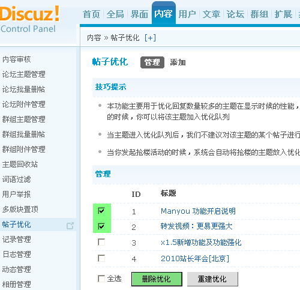Tick checkbox for x1.5新增功能及功能强化
This screenshot has height=290, width=300.
pos(101,242)
